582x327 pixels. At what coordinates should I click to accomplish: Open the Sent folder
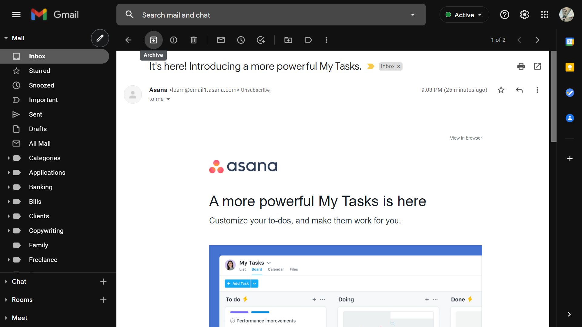tap(35, 114)
